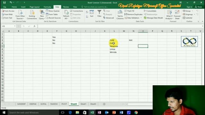The width and height of the screenshot is (205, 115).
Task: Switch to View tab
Action: point(75,7)
